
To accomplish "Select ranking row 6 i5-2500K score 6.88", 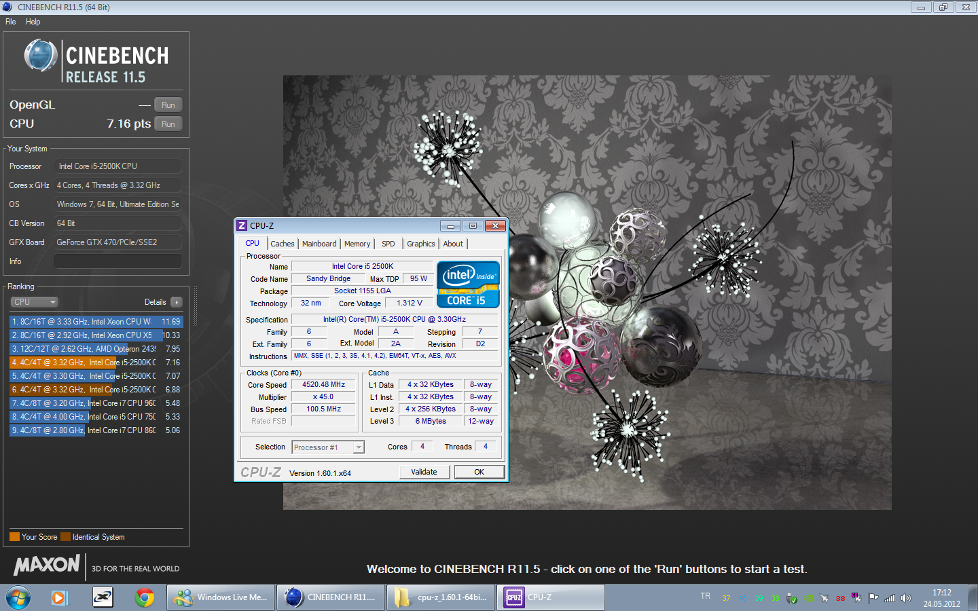I will [96, 390].
